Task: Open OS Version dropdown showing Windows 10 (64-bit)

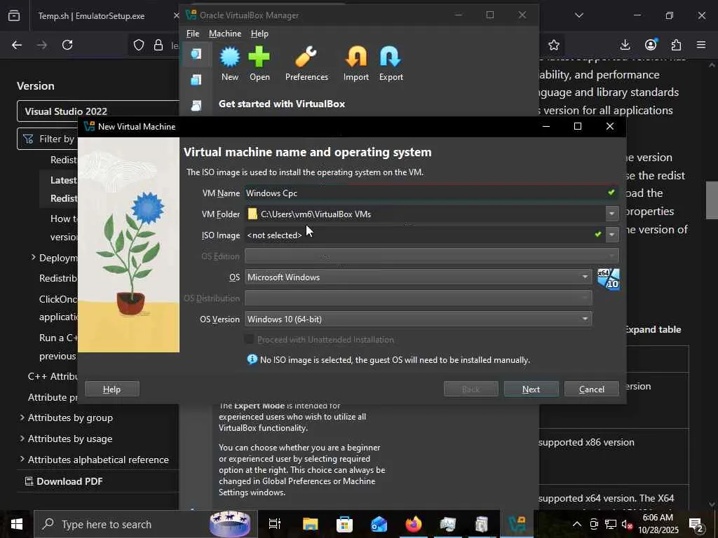Action: (x=418, y=319)
